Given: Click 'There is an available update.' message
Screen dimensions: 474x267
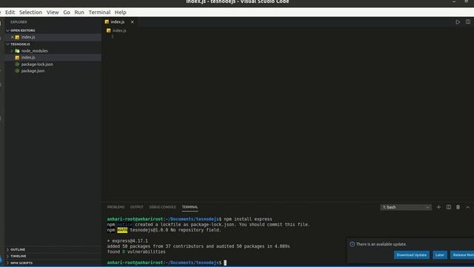Looking at the screenshot, I should [381, 244].
